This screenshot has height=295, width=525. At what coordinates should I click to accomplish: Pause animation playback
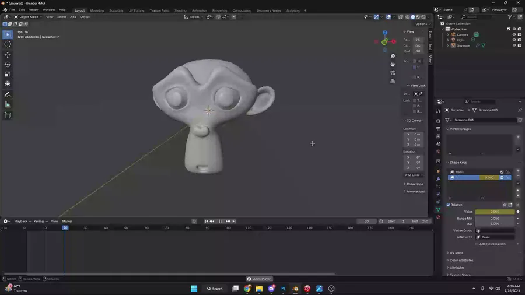tap(220, 221)
